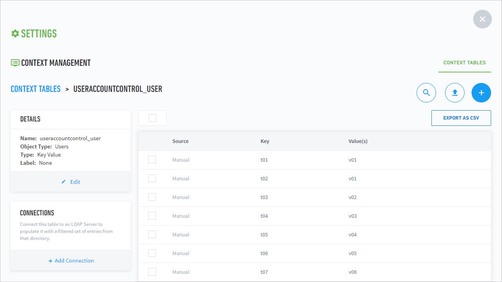
Task: Check the box for row t06
Action: (152, 253)
